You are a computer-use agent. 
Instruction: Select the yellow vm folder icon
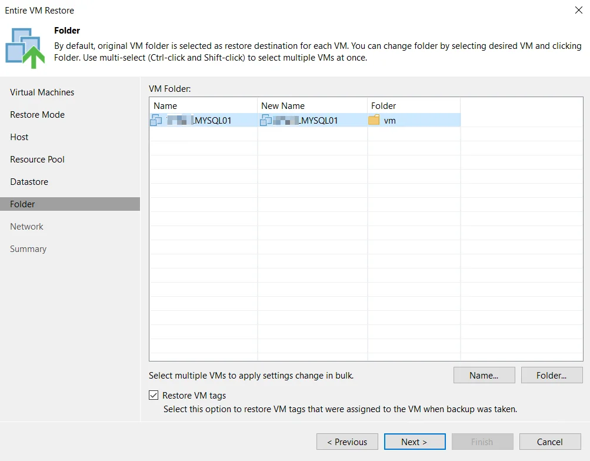click(x=374, y=120)
